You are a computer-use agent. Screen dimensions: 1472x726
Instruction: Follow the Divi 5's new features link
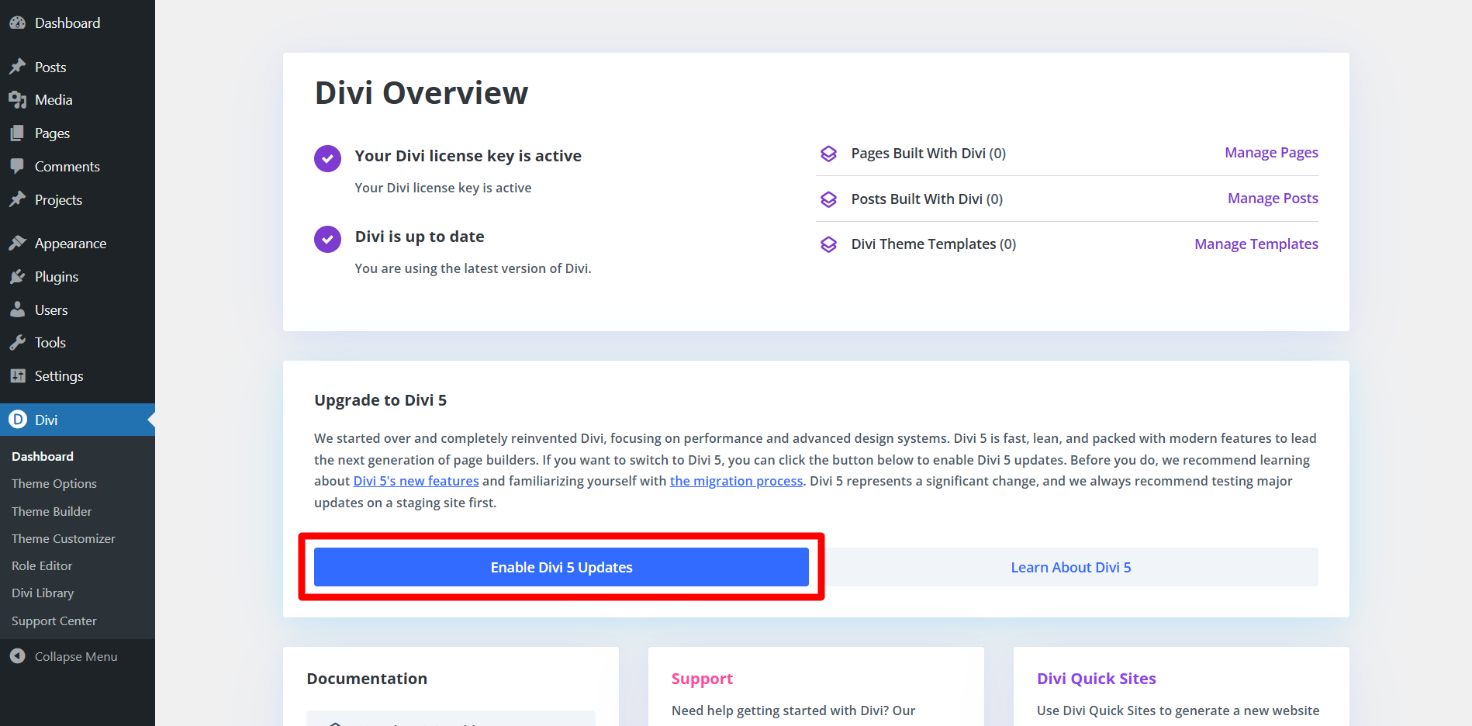click(x=416, y=481)
